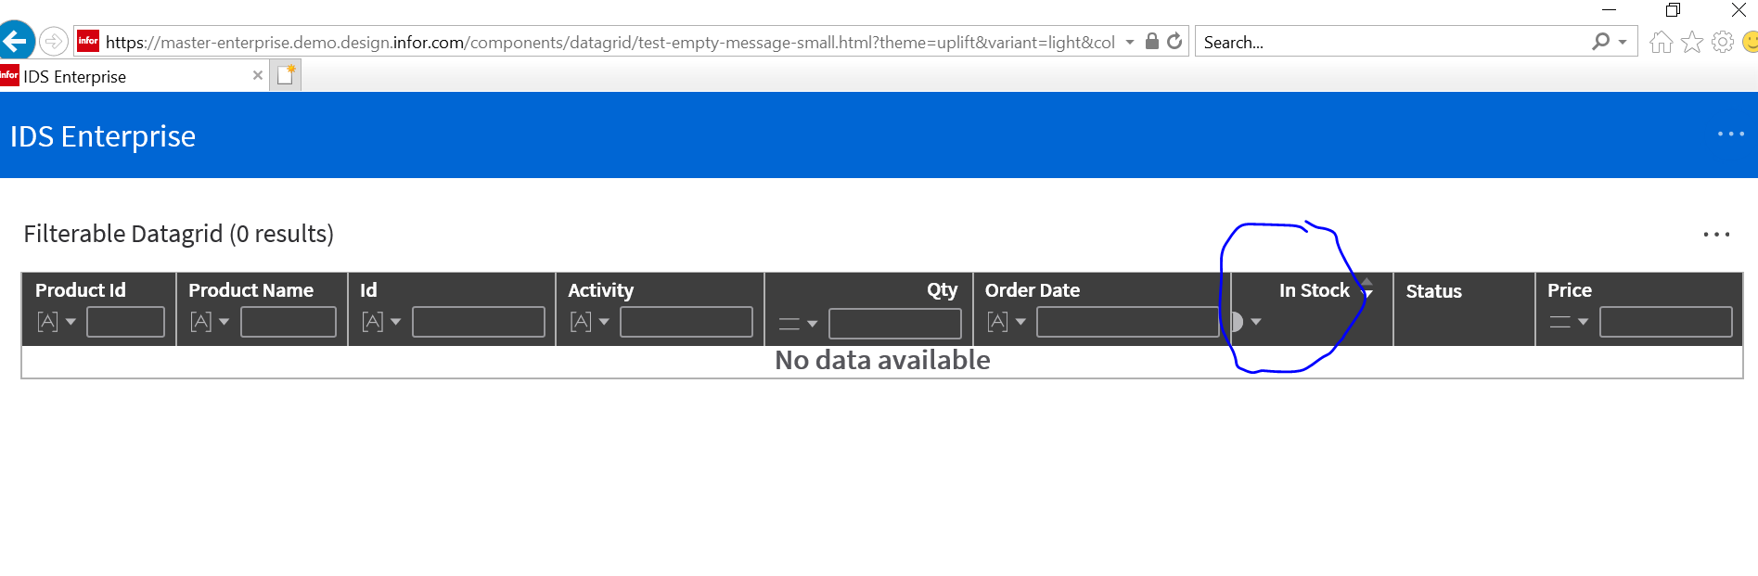
Task: Open Id column filter type dropdown
Action: [x=380, y=322]
